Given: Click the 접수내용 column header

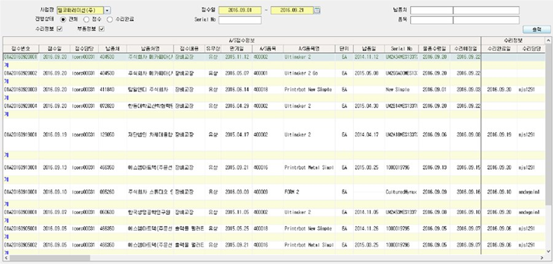Looking at the screenshot, I should click(x=189, y=49).
